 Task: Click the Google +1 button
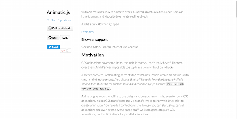click(63, 51)
